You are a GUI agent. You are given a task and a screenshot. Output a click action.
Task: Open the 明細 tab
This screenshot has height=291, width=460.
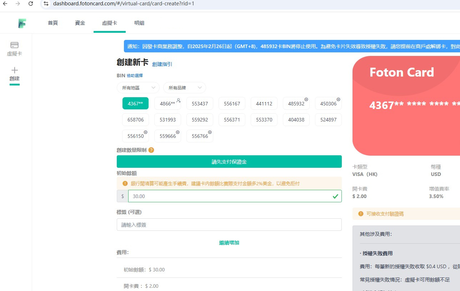pyautogui.click(x=139, y=23)
